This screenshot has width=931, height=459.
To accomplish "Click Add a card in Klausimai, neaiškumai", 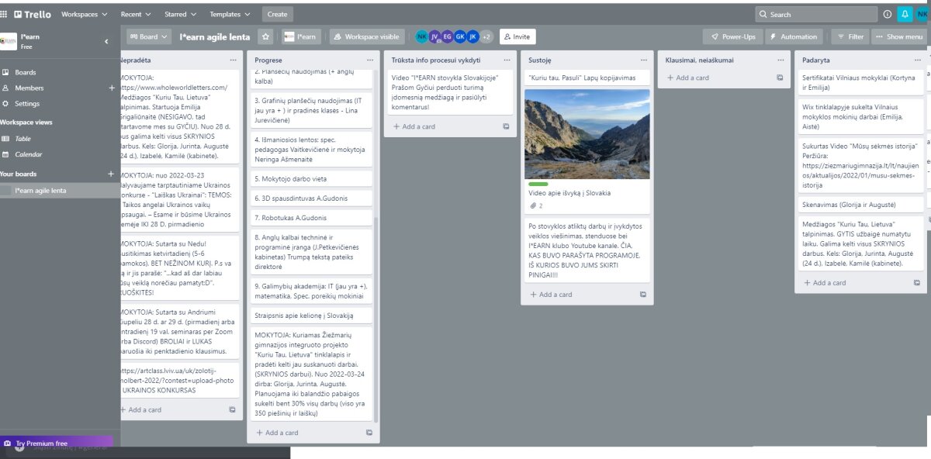I will point(692,78).
